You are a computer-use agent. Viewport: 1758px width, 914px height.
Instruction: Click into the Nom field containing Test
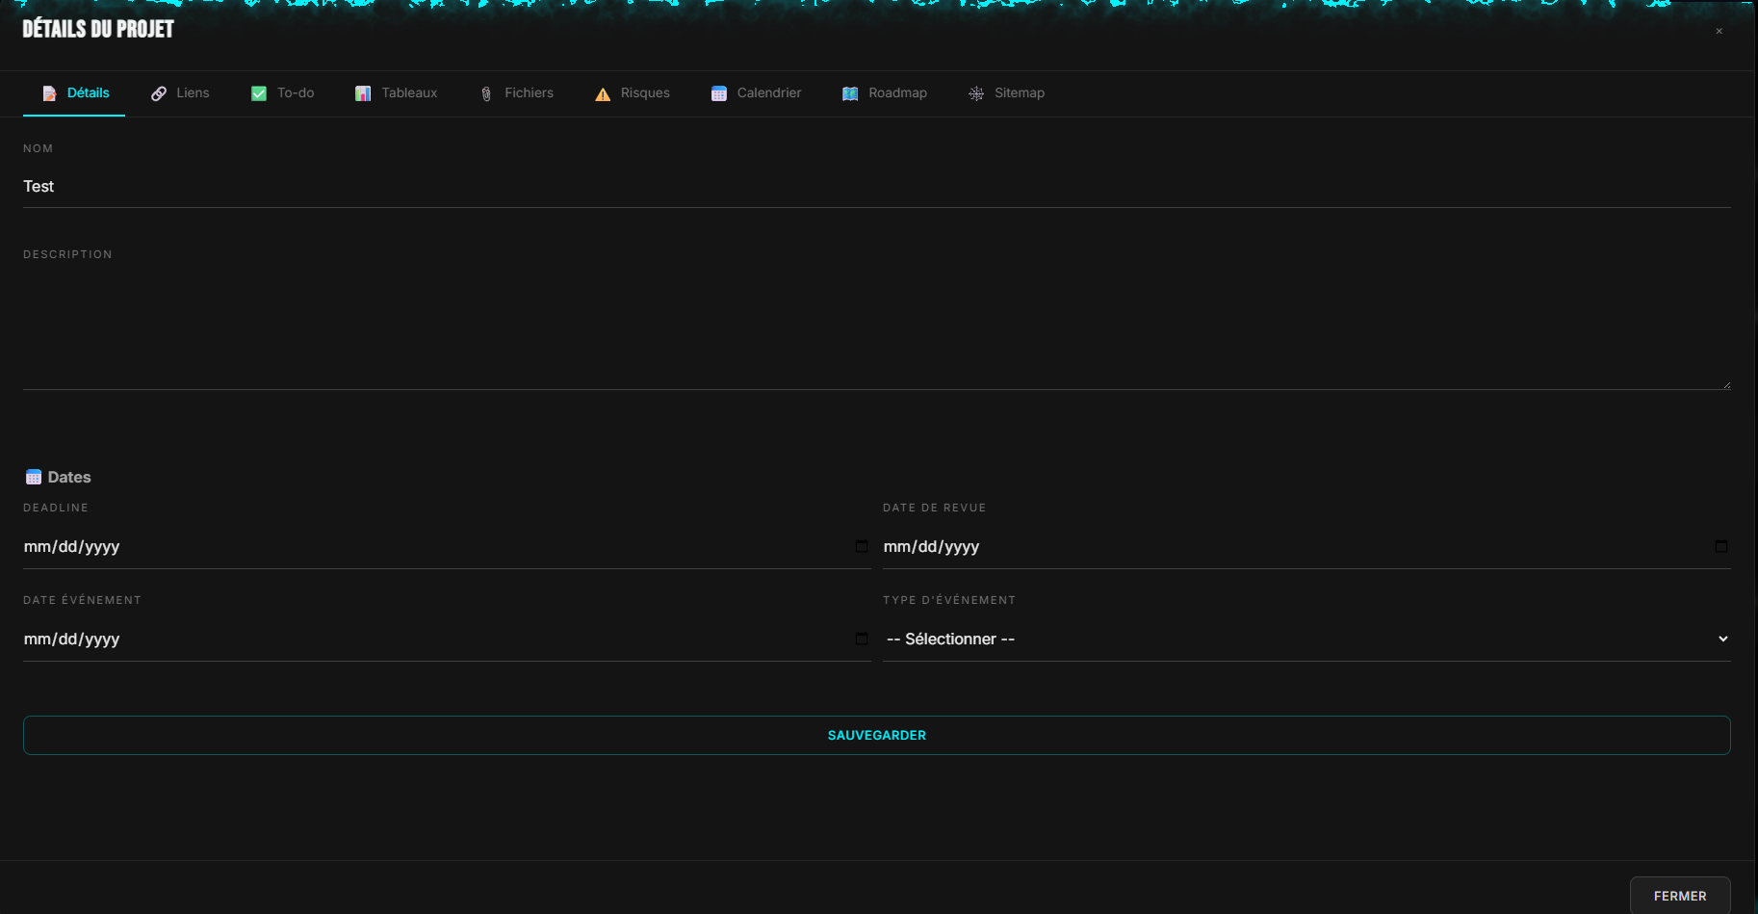click(x=876, y=187)
